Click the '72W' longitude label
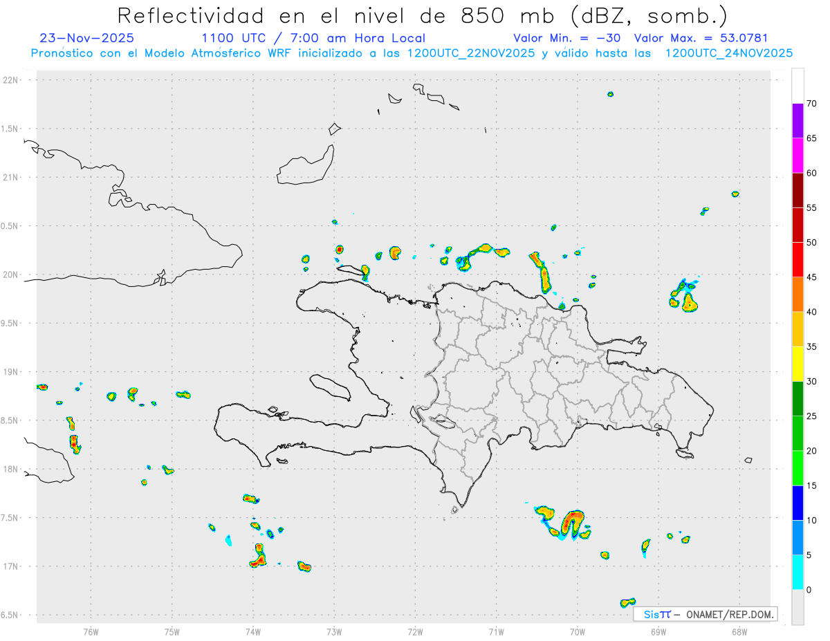Image resolution: width=830 pixels, height=641 pixels. pos(415,631)
